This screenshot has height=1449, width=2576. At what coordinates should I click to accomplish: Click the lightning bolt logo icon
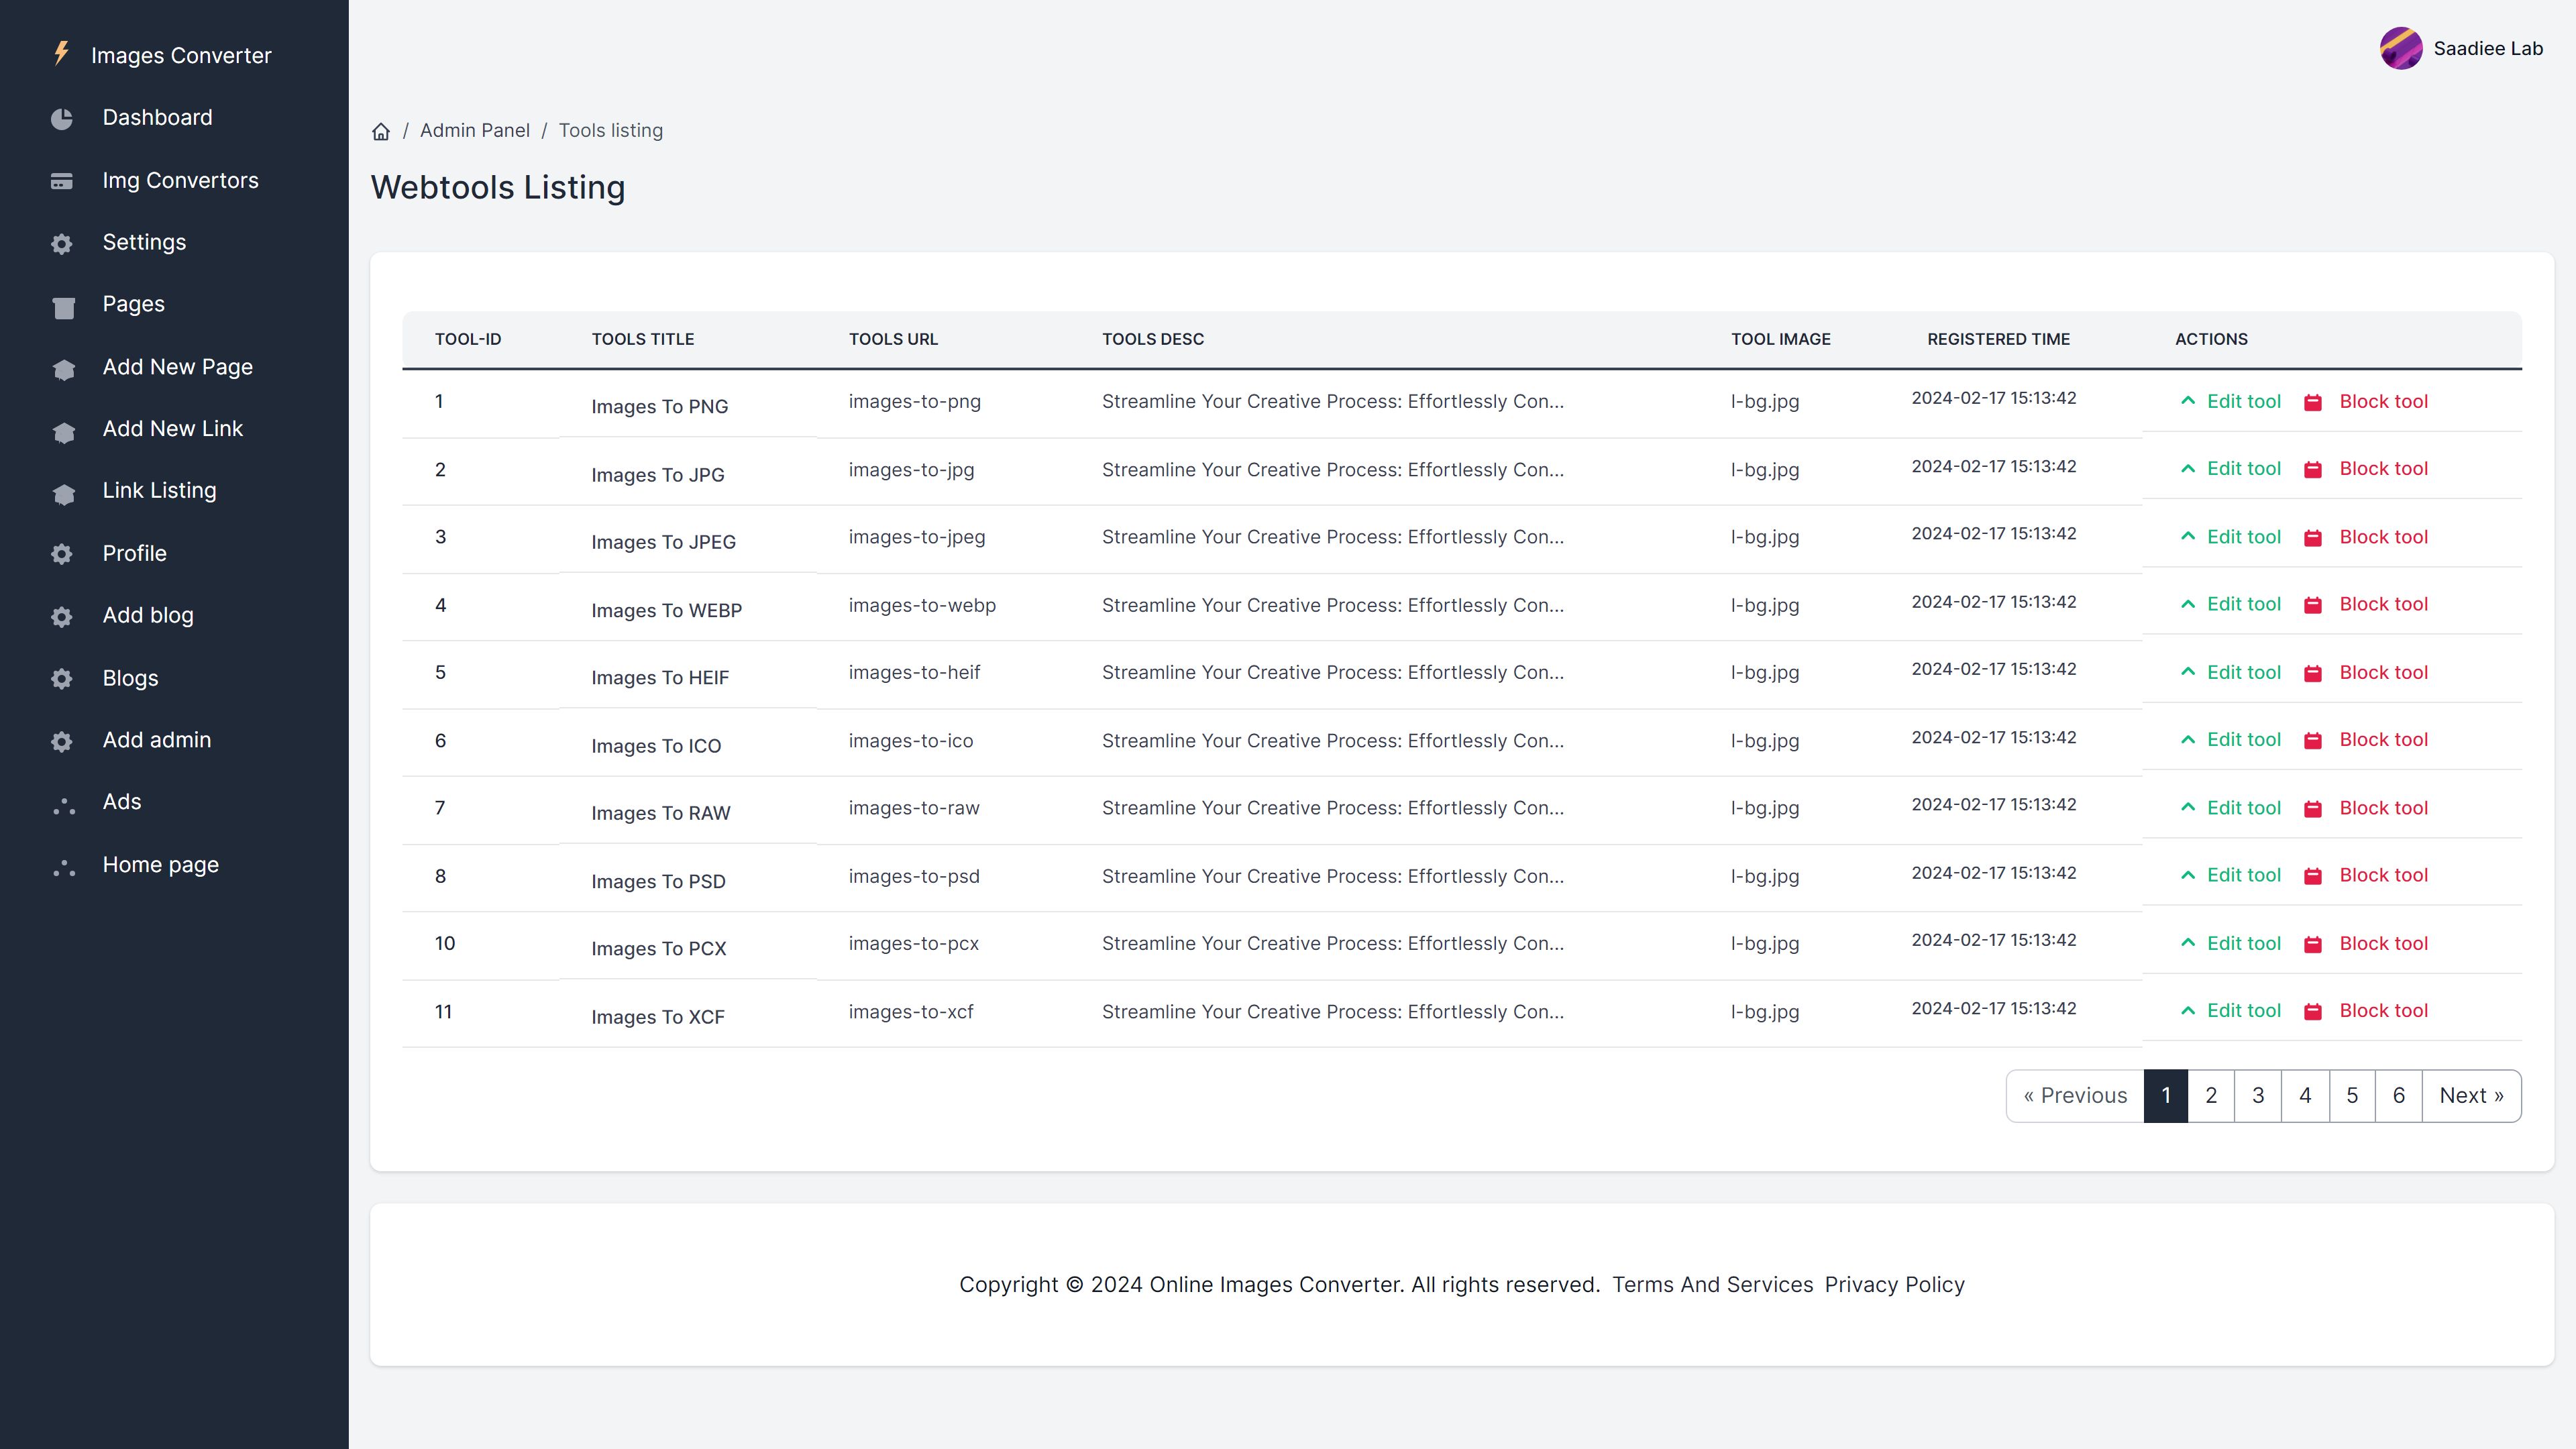click(62, 53)
